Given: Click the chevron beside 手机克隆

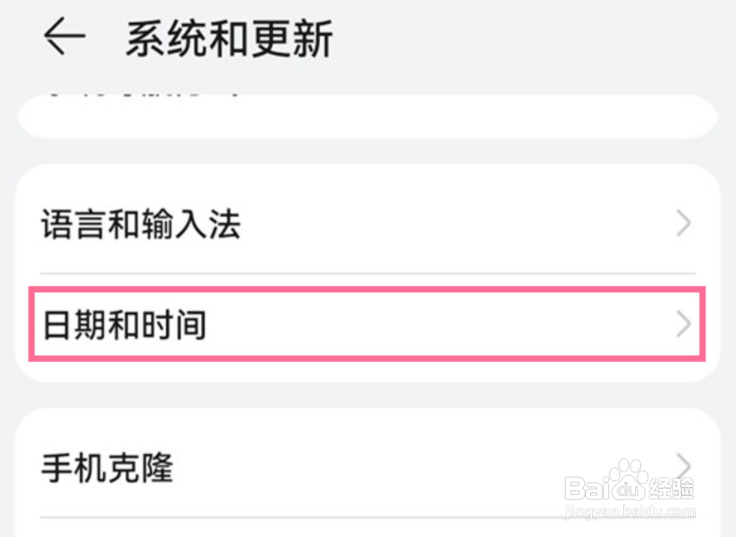Looking at the screenshot, I should pos(684,466).
